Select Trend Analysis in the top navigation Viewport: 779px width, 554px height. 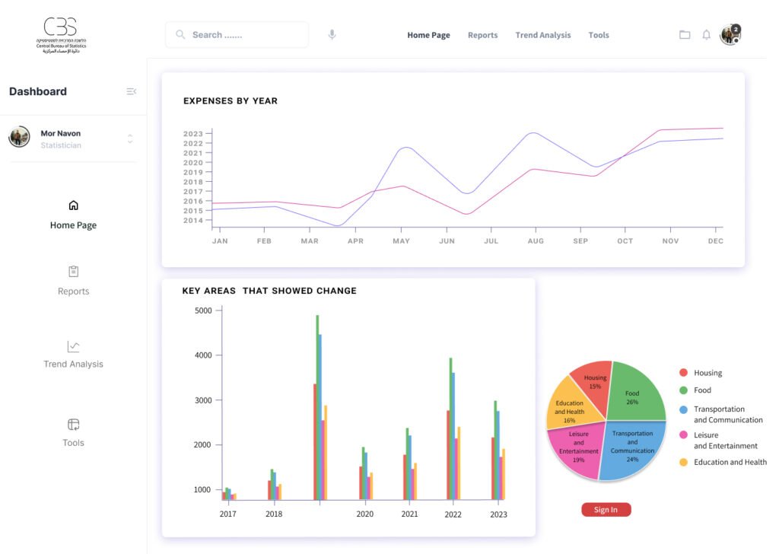tap(542, 35)
